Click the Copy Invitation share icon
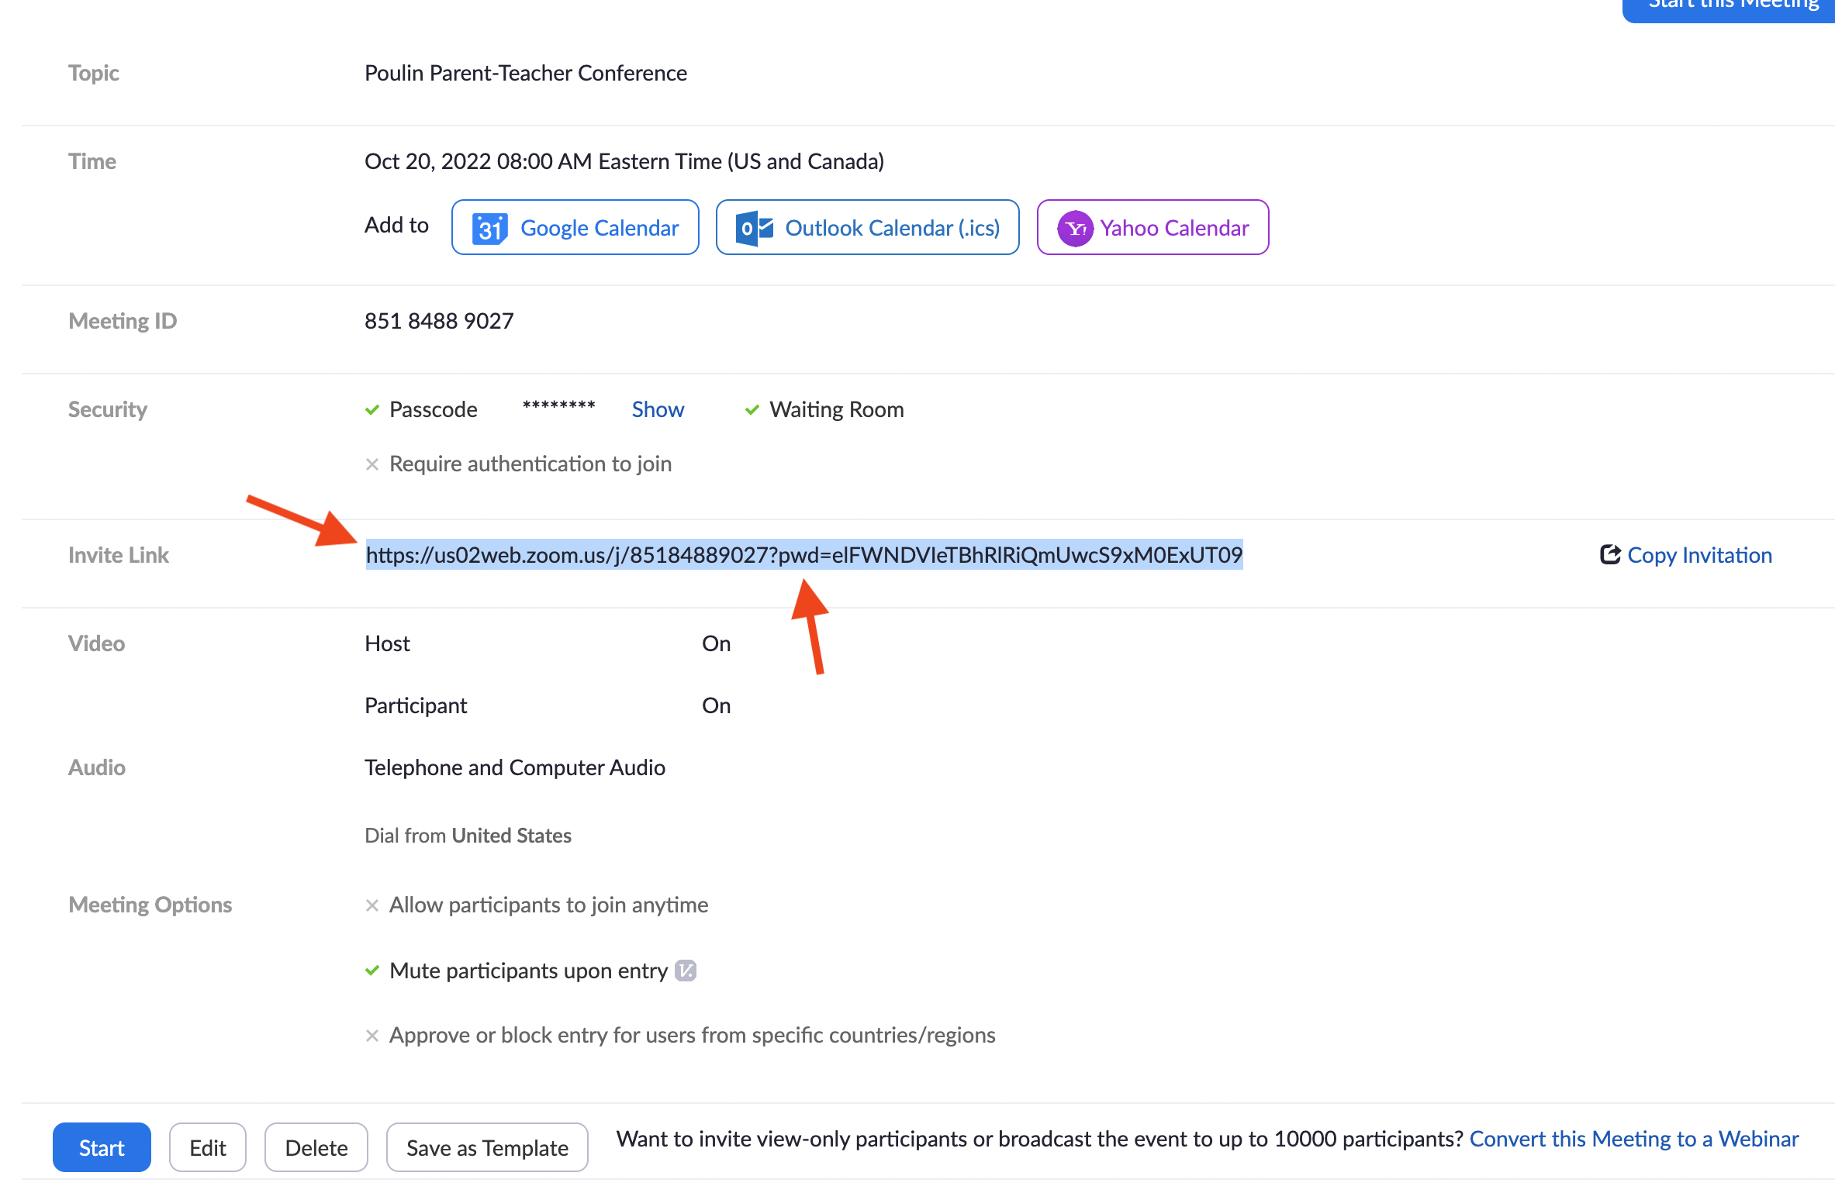Viewport: 1835px width, 1200px height. click(1610, 554)
